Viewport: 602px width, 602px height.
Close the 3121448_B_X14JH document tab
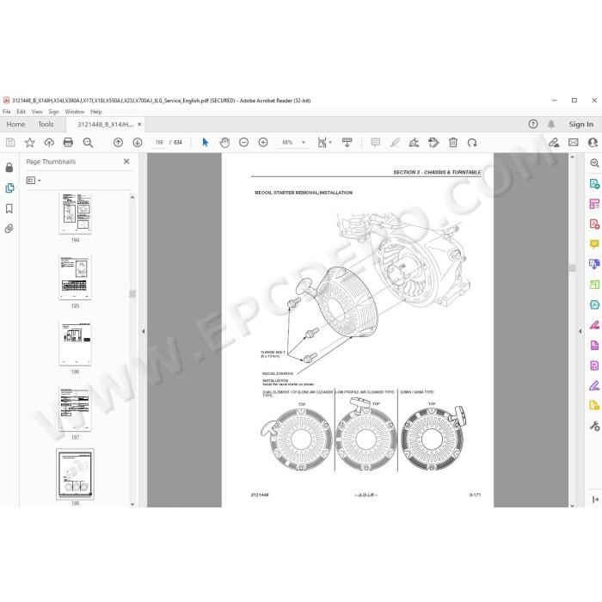139,124
